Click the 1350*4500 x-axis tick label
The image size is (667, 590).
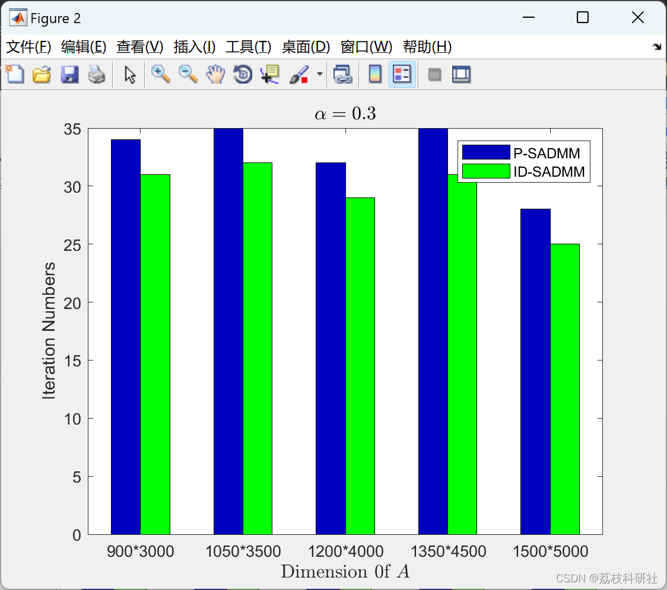(x=448, y=551)
